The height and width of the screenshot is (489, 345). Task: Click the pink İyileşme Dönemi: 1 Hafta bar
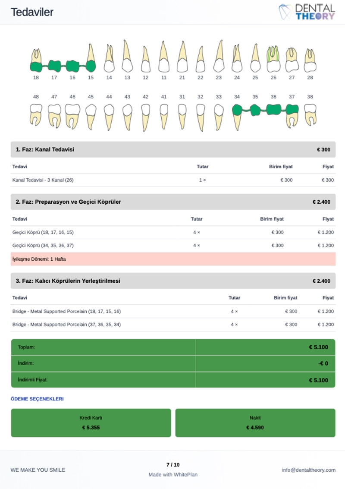[173, 259]
